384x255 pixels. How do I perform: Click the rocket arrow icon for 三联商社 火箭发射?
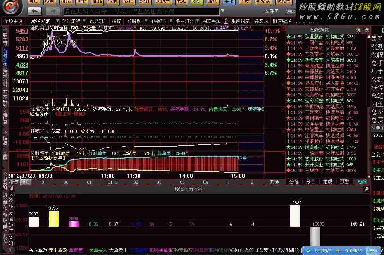289,48
